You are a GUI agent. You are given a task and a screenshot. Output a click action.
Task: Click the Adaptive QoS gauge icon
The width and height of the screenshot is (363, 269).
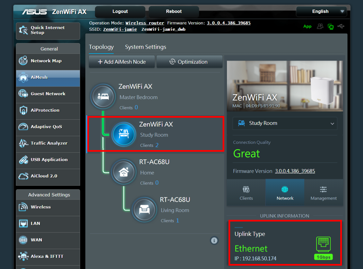pos(23,127)
